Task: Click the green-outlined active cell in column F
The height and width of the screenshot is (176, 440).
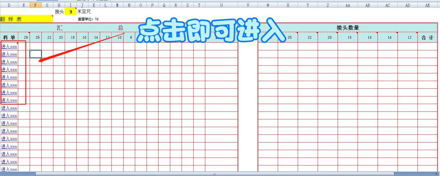Action: click(35, 54)
